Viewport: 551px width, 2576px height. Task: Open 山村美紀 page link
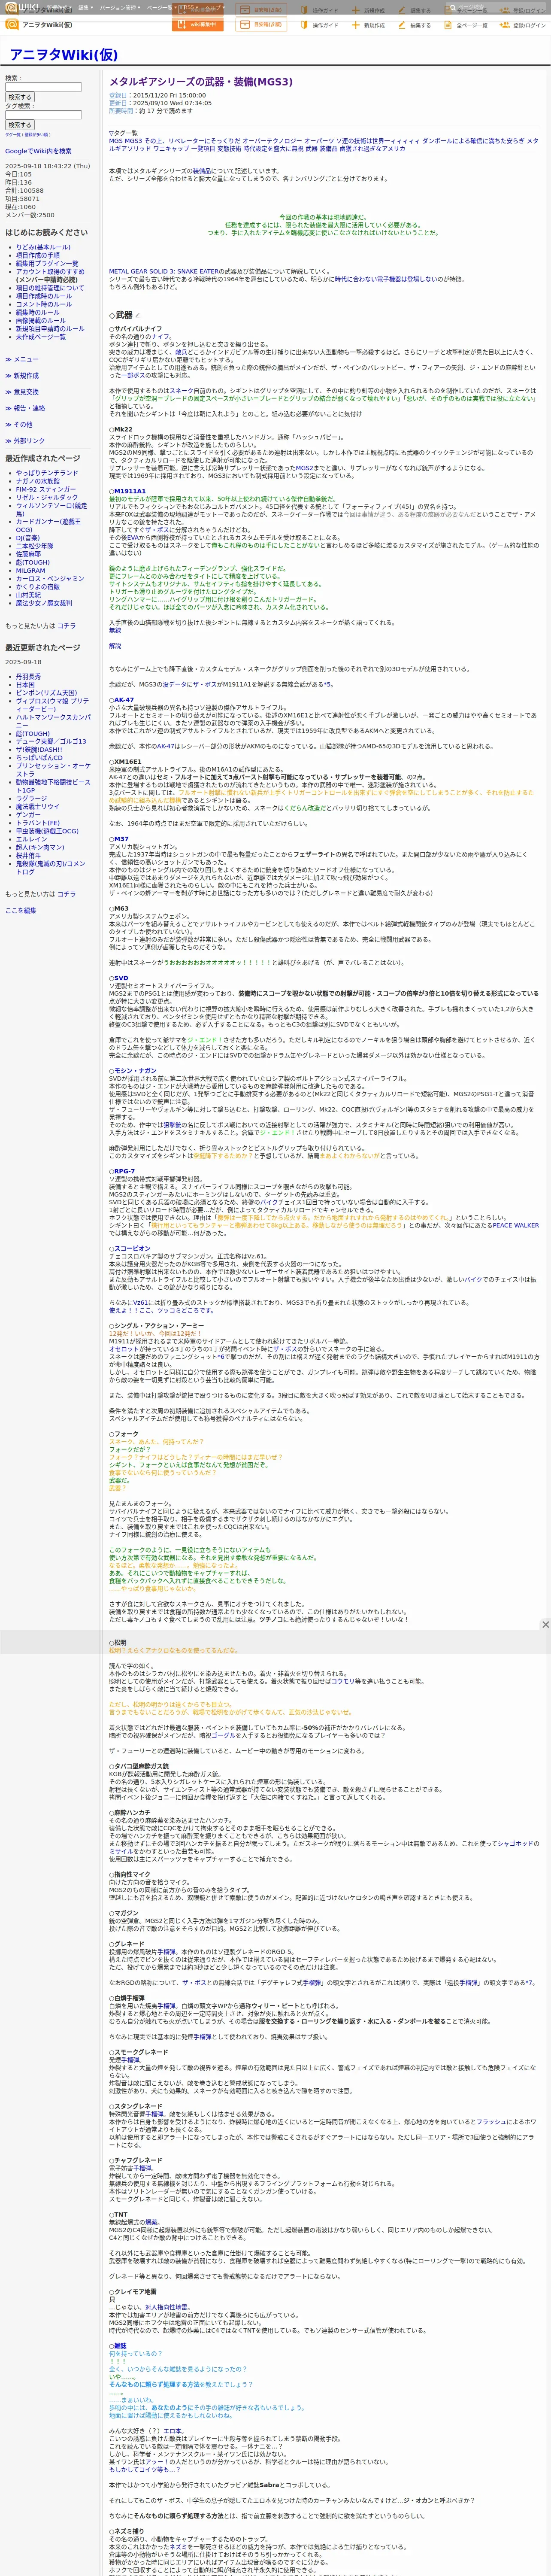tap(28, 595)
